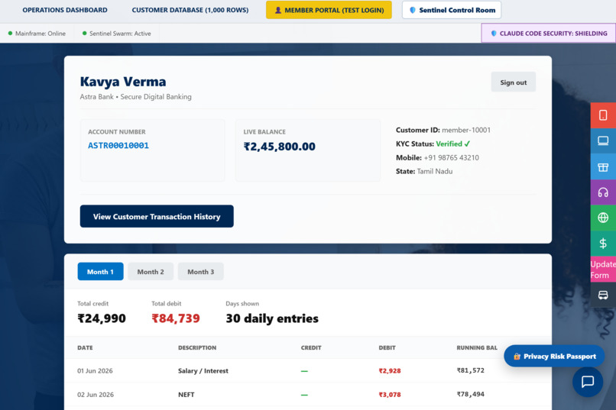Screen dimensions: 616x410
Task: Click debit amount ₹3,078
Action: click(390, 395)
